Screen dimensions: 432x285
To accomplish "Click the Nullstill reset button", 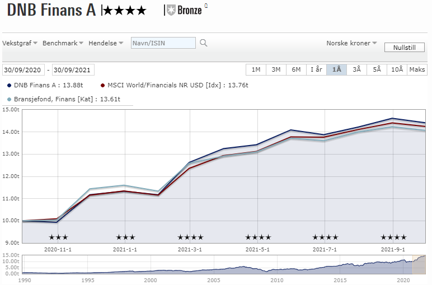I will [x=404, y=48].
